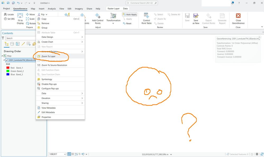Collapse the georeferencing info overlay
Image resolution: width=264 pixels, height=157 pixels.
point(260,37)
